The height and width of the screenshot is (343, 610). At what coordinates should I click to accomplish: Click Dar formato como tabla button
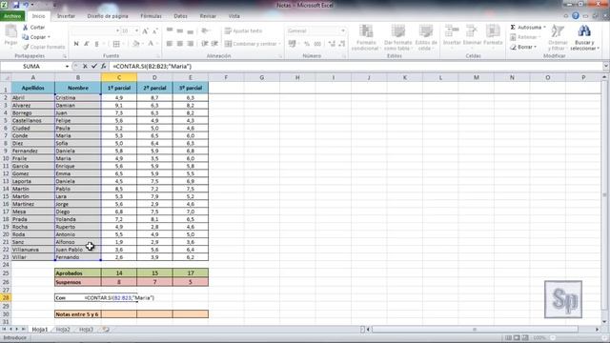[397, 38]
